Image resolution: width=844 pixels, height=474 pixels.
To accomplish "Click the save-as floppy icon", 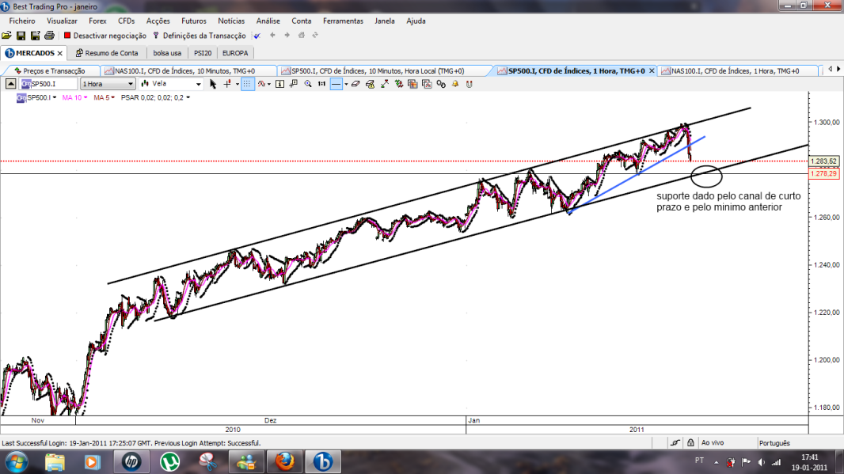I will [x=35, y=36].
